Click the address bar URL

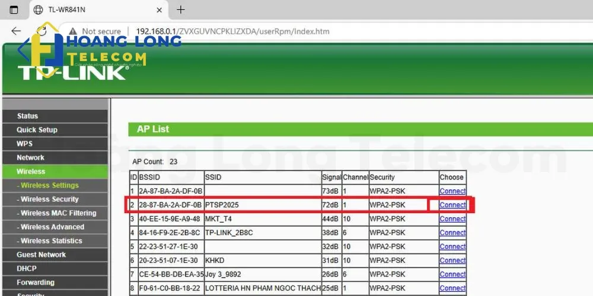pyautogui.click(x=232, y=31)
